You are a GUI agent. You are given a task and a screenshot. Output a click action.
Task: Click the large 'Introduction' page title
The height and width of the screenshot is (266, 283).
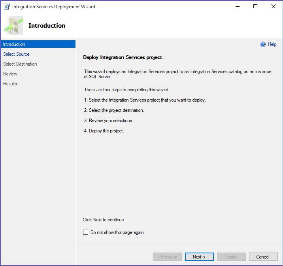[x=47, y=26]
